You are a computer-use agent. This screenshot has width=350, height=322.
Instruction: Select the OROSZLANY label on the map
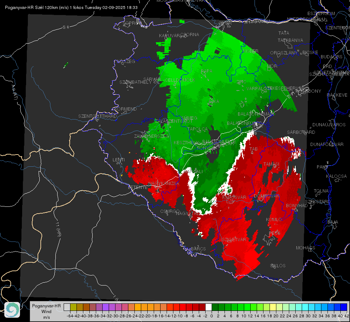[x=284, y=53]
